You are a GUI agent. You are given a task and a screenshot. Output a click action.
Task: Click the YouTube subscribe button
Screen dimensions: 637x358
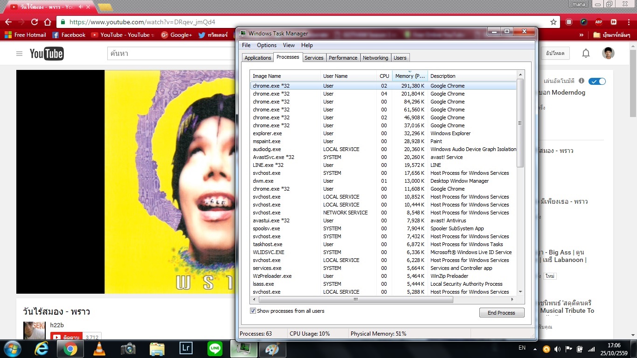click(67, 337)
